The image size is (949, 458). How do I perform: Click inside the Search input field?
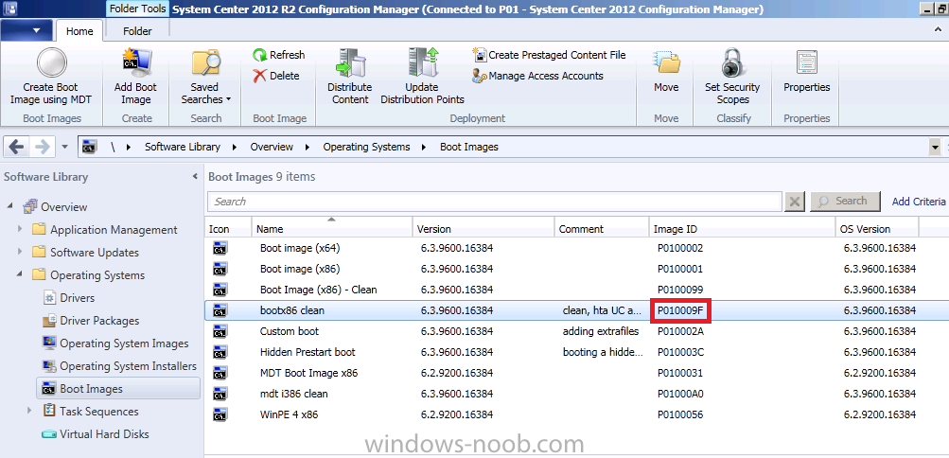pyautogui.click(x=495, y=202)
